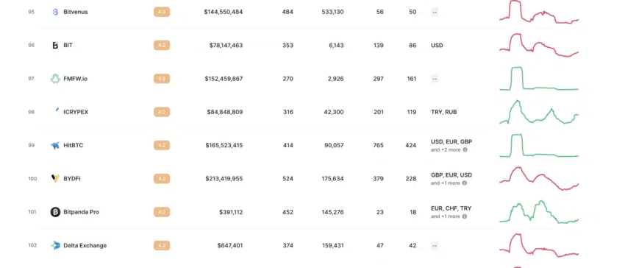Viewport: 625px width, 268px height.
Task: Click info icon beside HitBTC's +2 more
Action: pyautogui.click(x=465, y=149)
